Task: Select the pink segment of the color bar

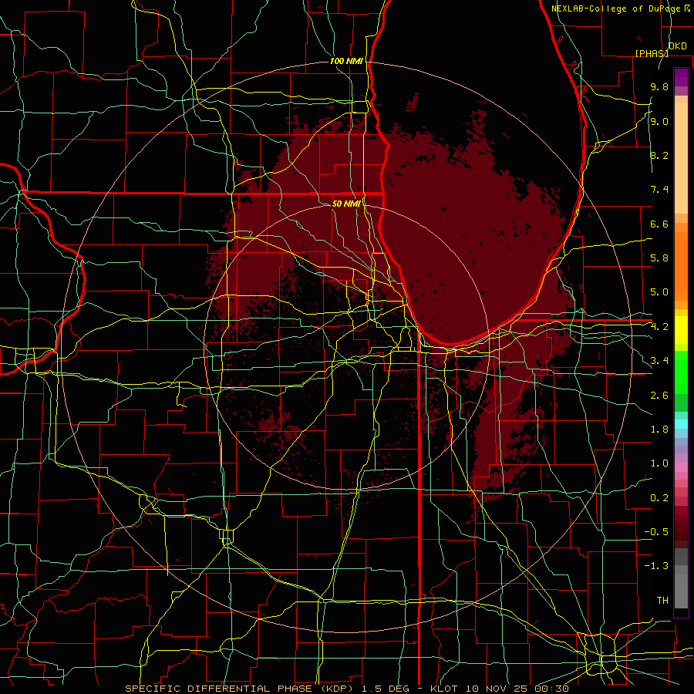Action: [681, 467]
